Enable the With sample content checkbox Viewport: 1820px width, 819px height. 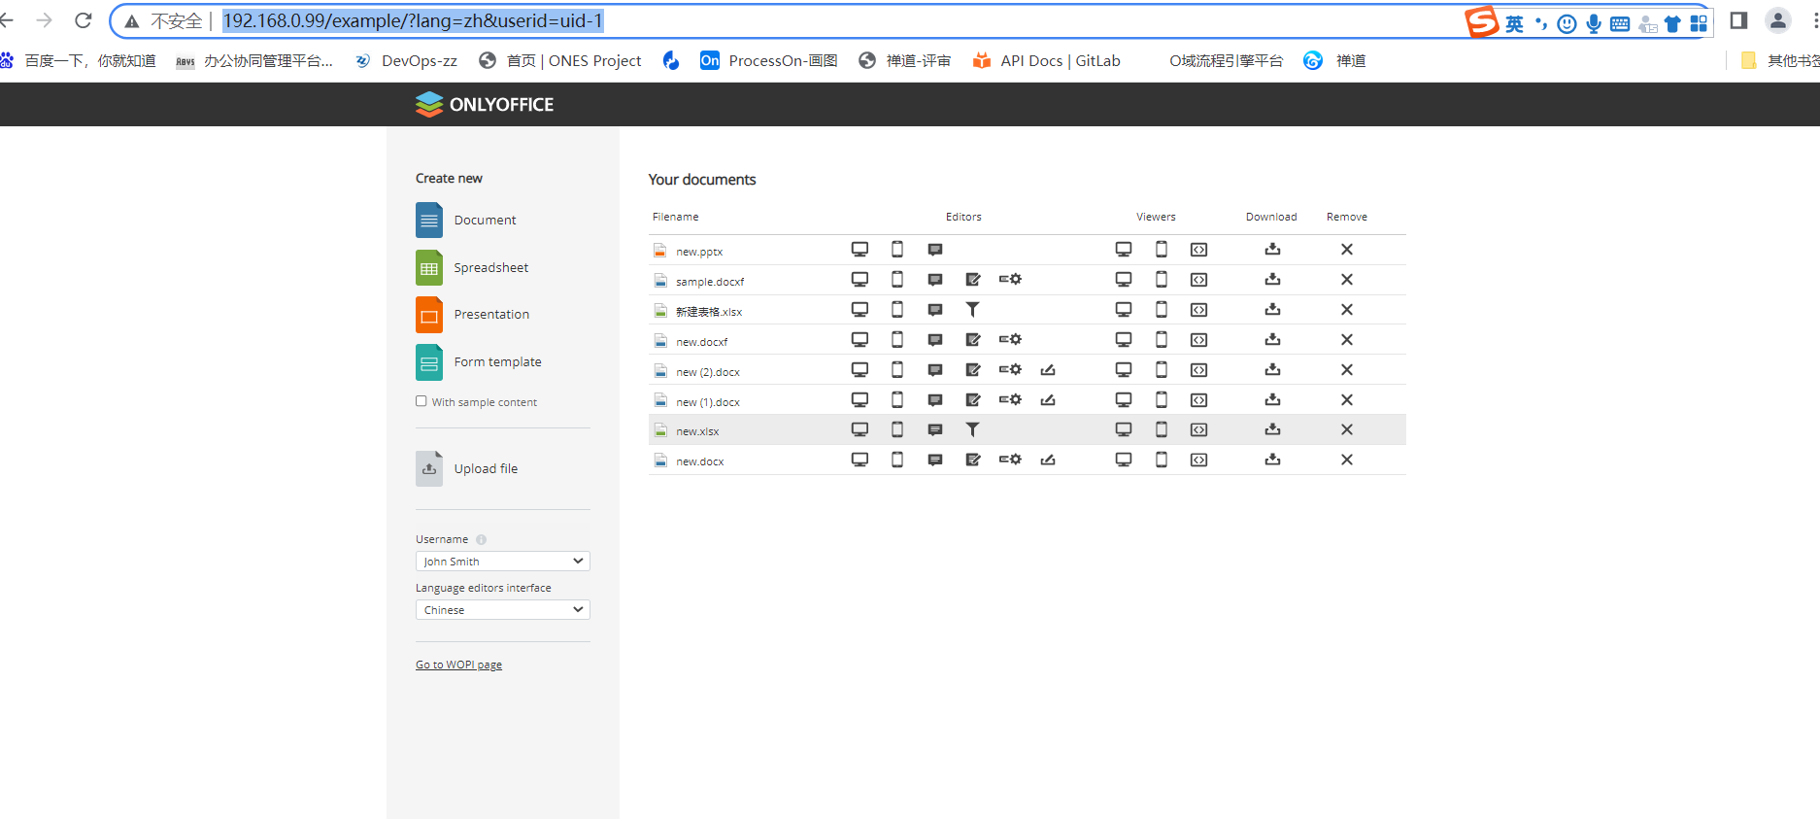pyautogui.click(x=421, y=401)
